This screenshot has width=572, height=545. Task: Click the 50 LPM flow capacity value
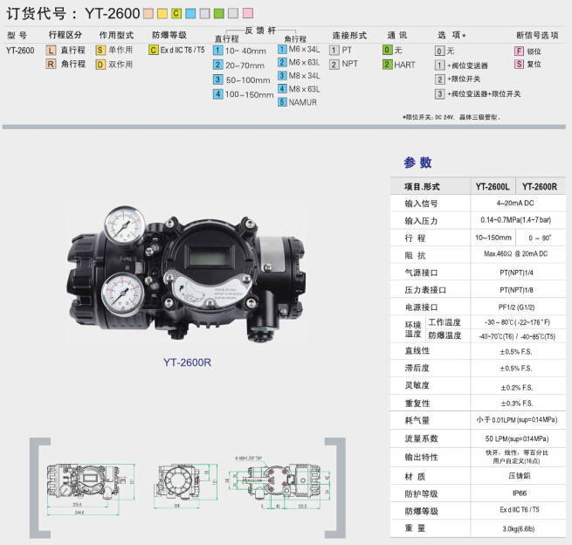pyautogui.click(x=517, y=438)
